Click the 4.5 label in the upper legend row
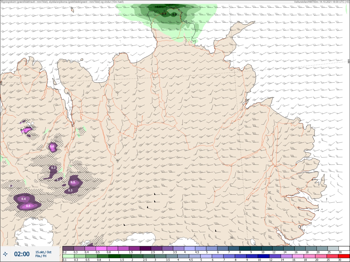Screen dimensions: 350x262 pyautogui.click(x=197, y=252)
